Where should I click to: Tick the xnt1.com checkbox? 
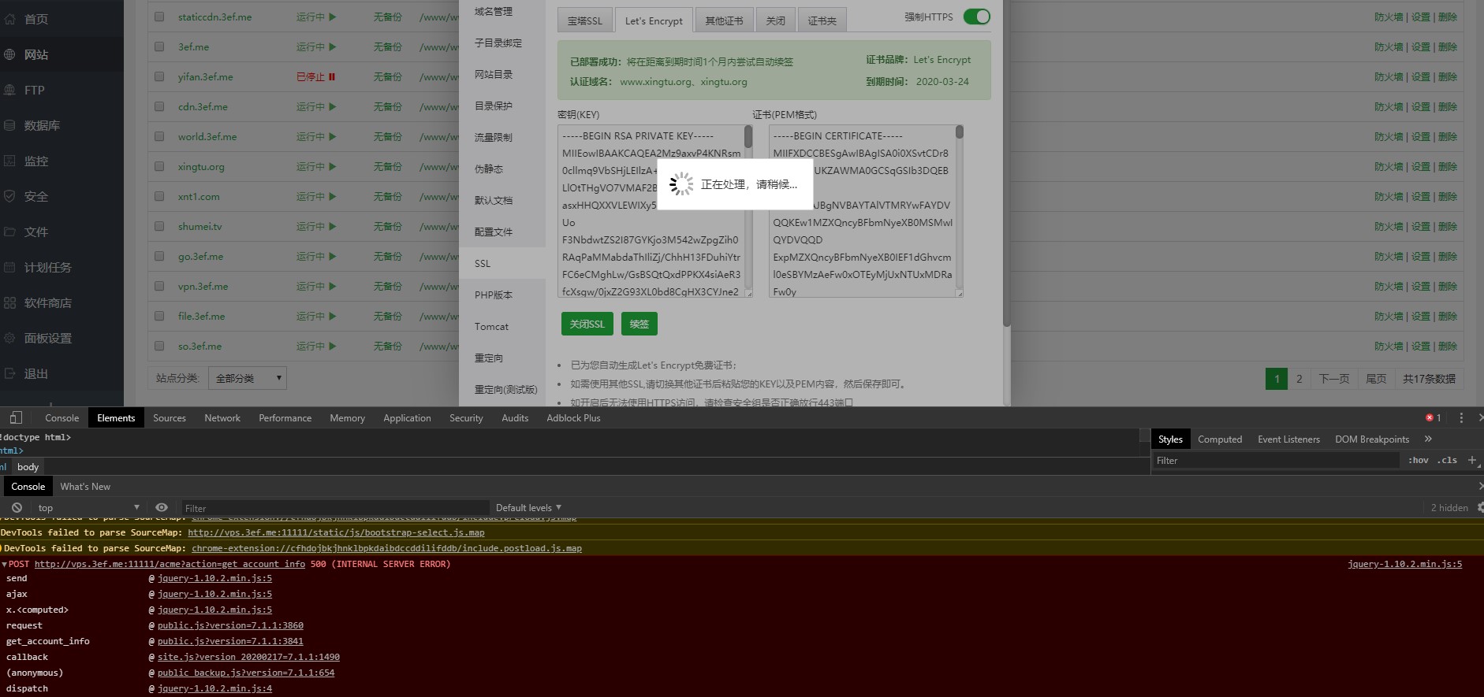(x=159, y=196)
